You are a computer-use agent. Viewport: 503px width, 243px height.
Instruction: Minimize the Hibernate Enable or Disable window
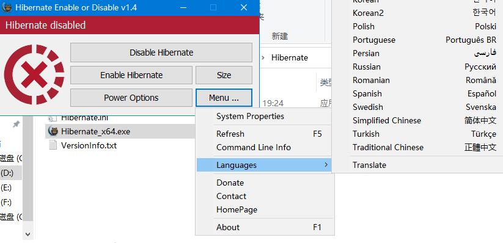click(183, 7)
